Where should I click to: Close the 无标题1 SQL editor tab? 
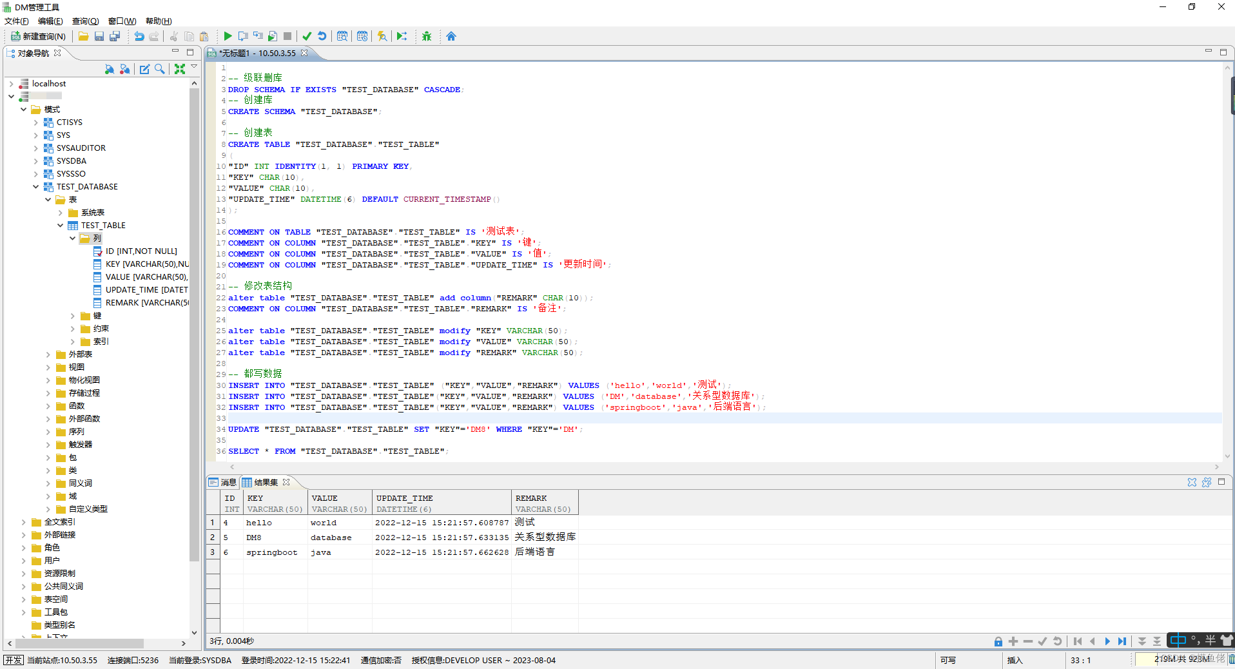tap(304, 53)
